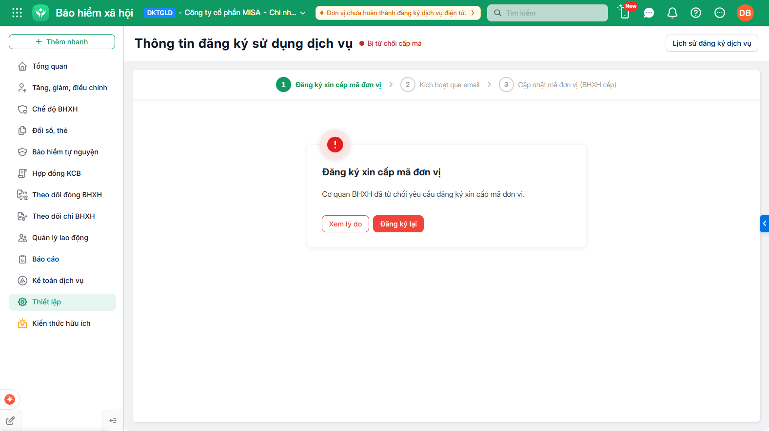The width and height of the screenshot is (769, 431).
Task: Open the Tổng quan menu
Action: click(x=62, y=66)
